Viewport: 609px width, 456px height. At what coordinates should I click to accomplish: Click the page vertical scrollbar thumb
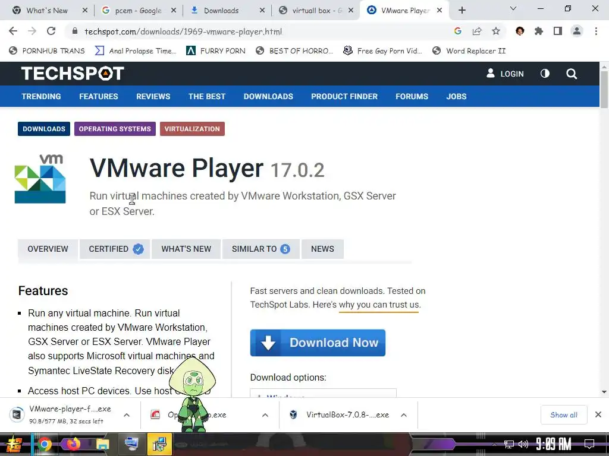[604, 89]
